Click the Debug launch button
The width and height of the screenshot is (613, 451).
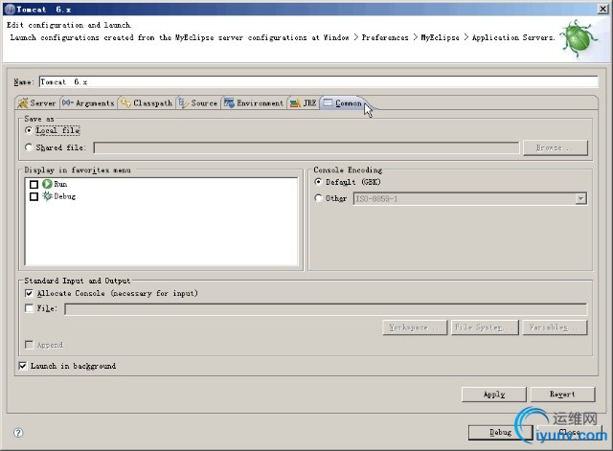(x=501, y=432)
